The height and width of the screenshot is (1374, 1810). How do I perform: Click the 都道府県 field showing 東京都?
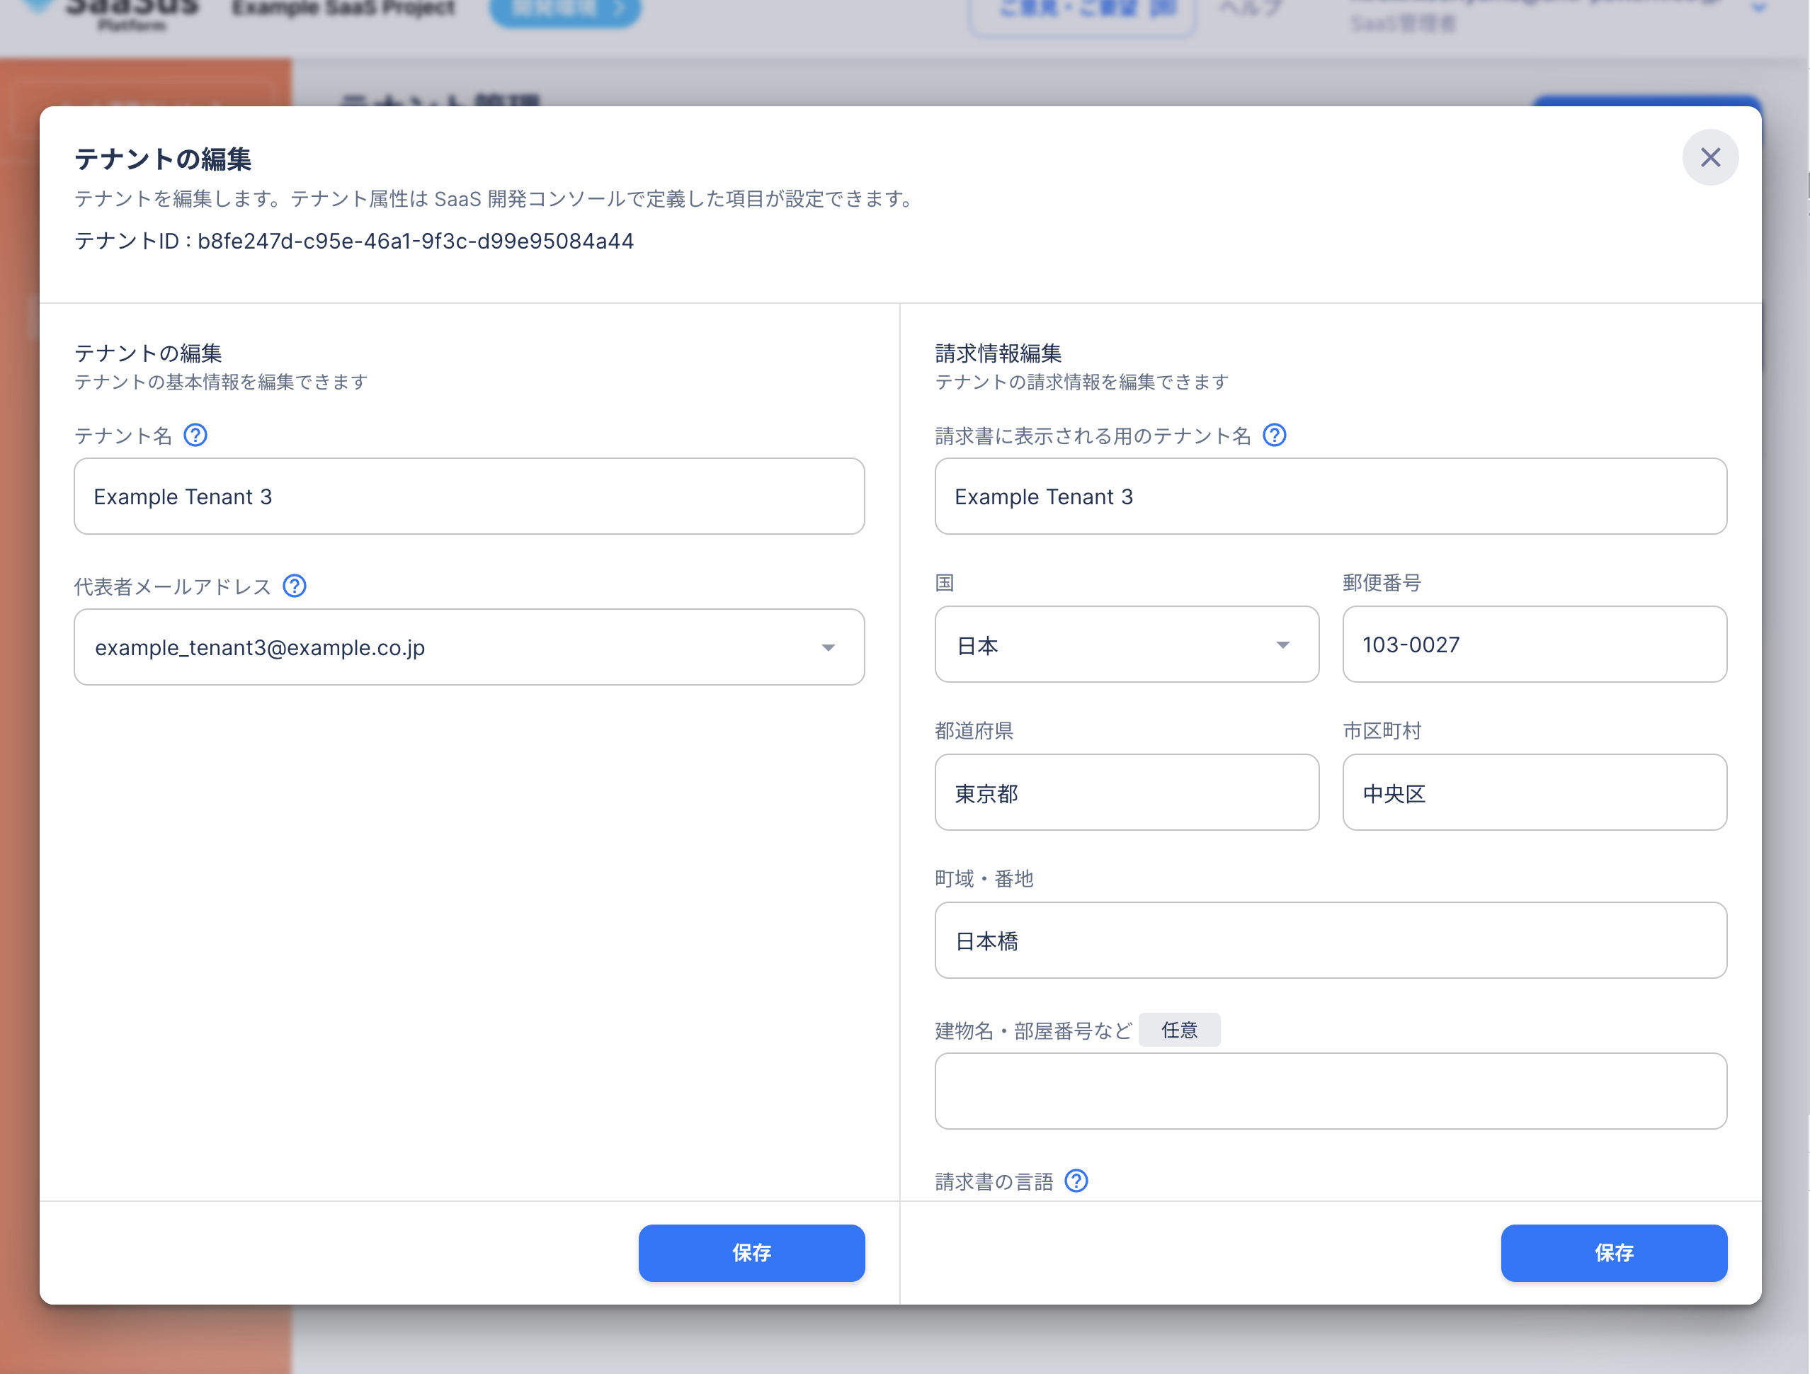click(x=1126, y=793)
